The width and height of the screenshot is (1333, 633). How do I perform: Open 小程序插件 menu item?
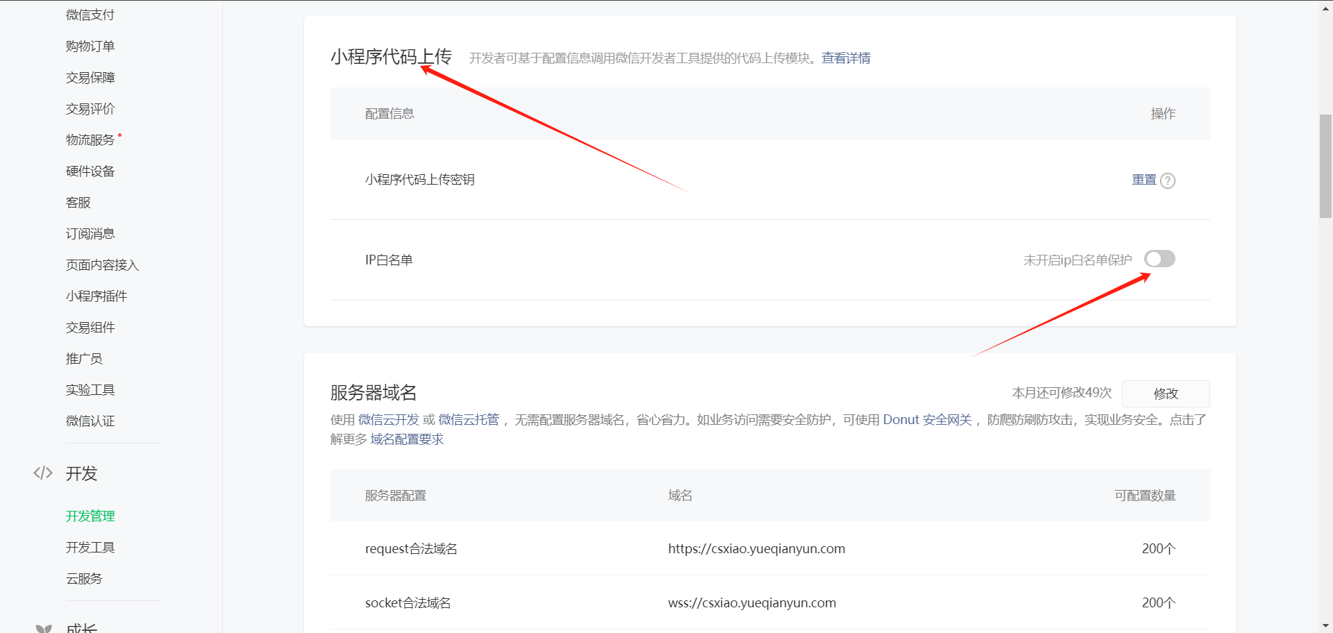[97, 296]
